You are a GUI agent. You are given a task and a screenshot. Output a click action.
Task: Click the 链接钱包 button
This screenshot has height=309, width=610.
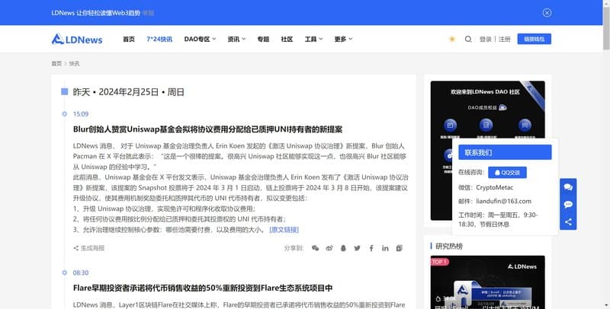(534, 39)
